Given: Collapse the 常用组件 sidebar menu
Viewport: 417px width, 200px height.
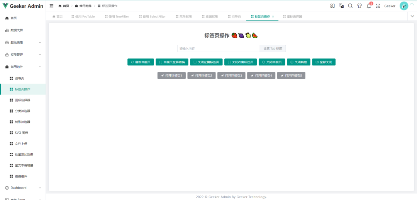Looking at the screenshot, I should 23,67.
